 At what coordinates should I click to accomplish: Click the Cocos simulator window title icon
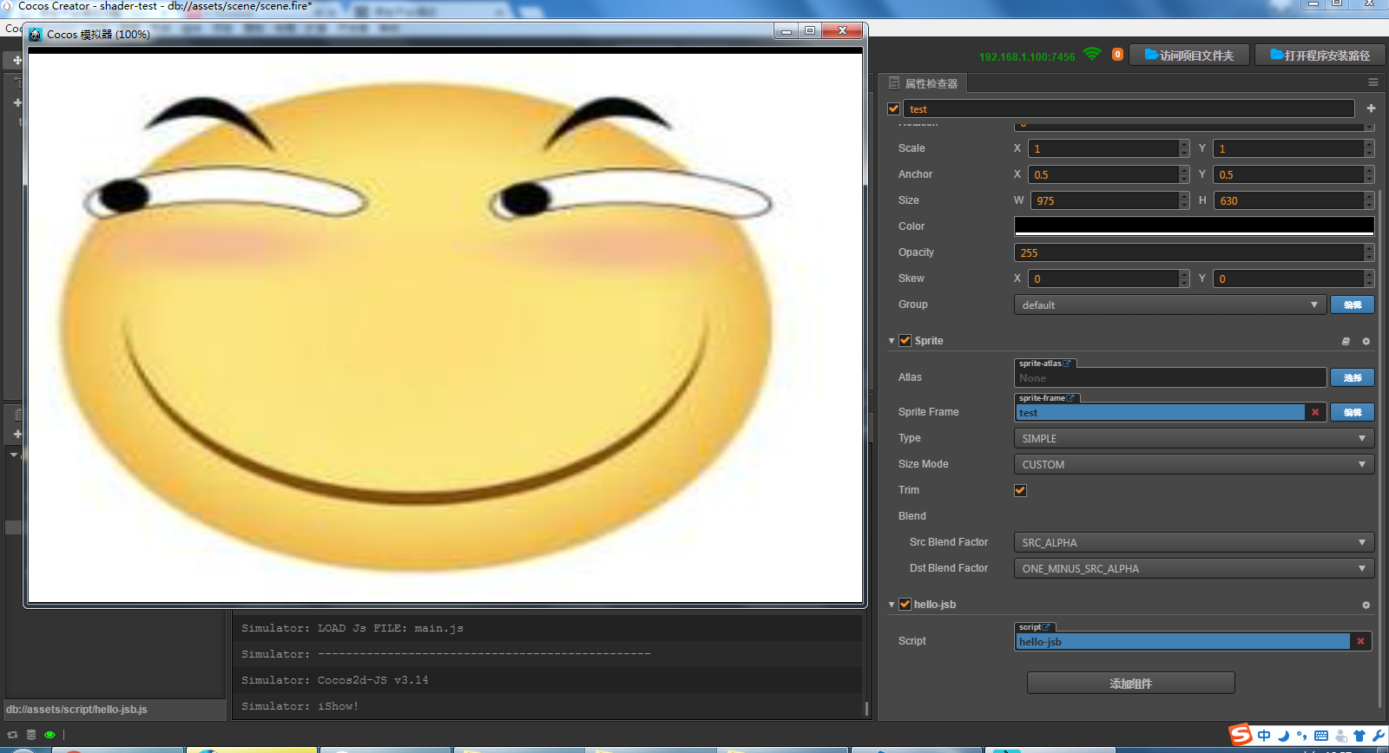point(36,35)
